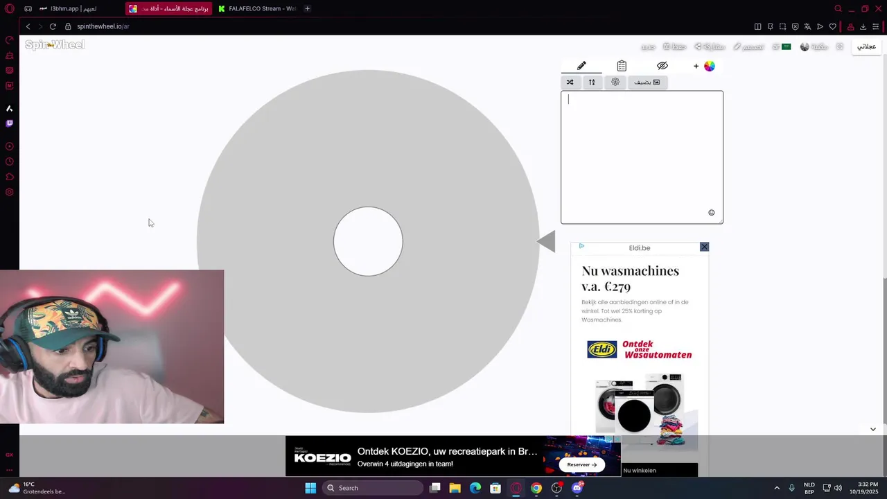Open Twitch in the Opera sidebar
This screenshot has height=499, width=887.
pos(10,123)
